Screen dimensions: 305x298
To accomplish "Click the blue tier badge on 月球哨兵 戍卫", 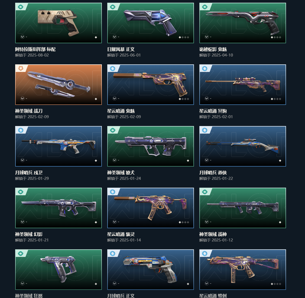I will [21, 130].
